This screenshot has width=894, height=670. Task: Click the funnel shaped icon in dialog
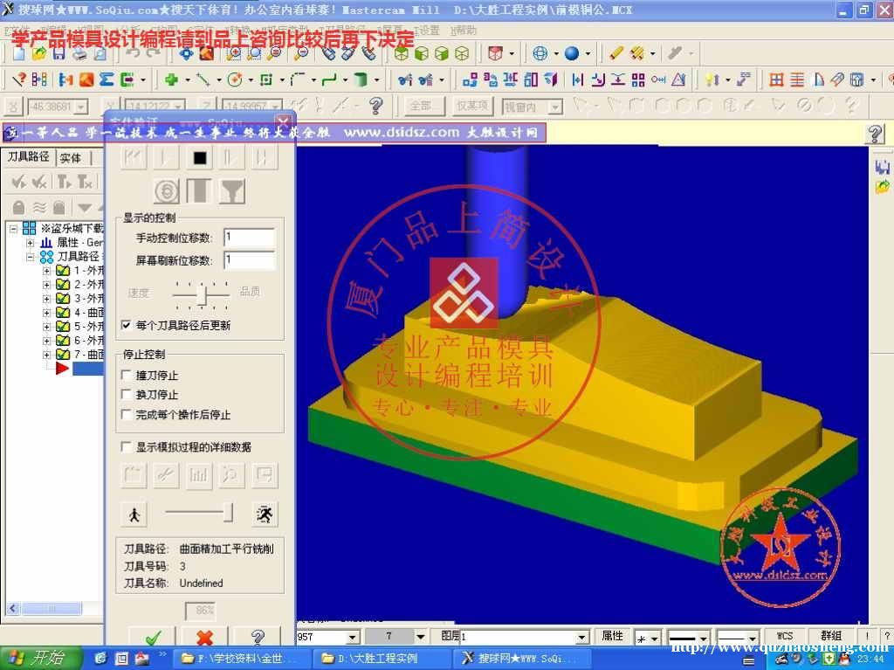pyautogui.click(x=232, y=192)
